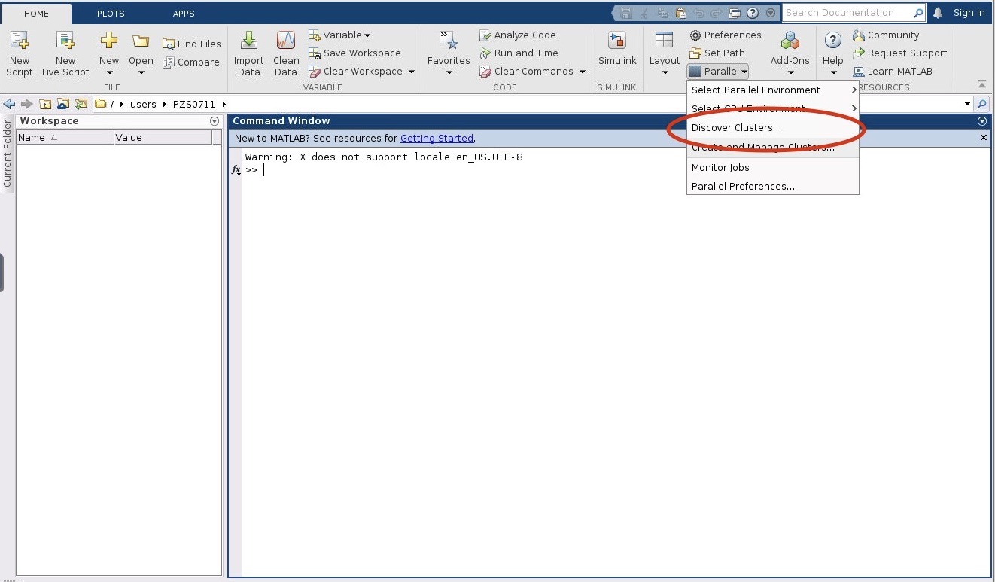The width and height of the screenshot is (995, 582).
Task: Open the address bar path history dropdown
Action: pyautogui.click(x=967, y=104)
